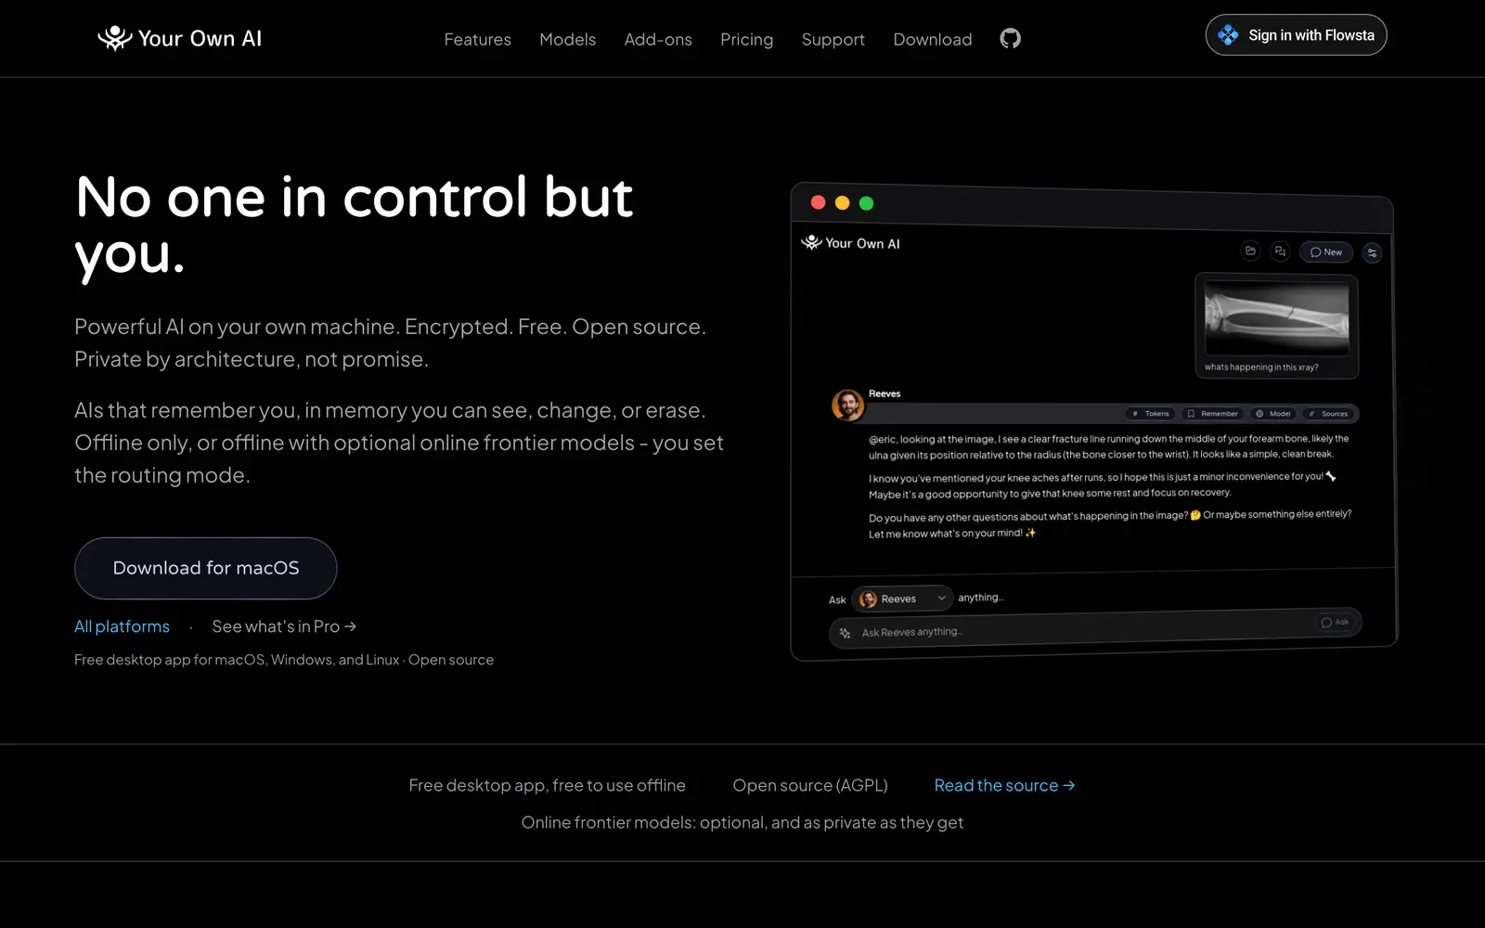Click the 'Do you have any other questions' paragraph
This screenshot has width=1485, height=928.
(x=1109, y=524)
